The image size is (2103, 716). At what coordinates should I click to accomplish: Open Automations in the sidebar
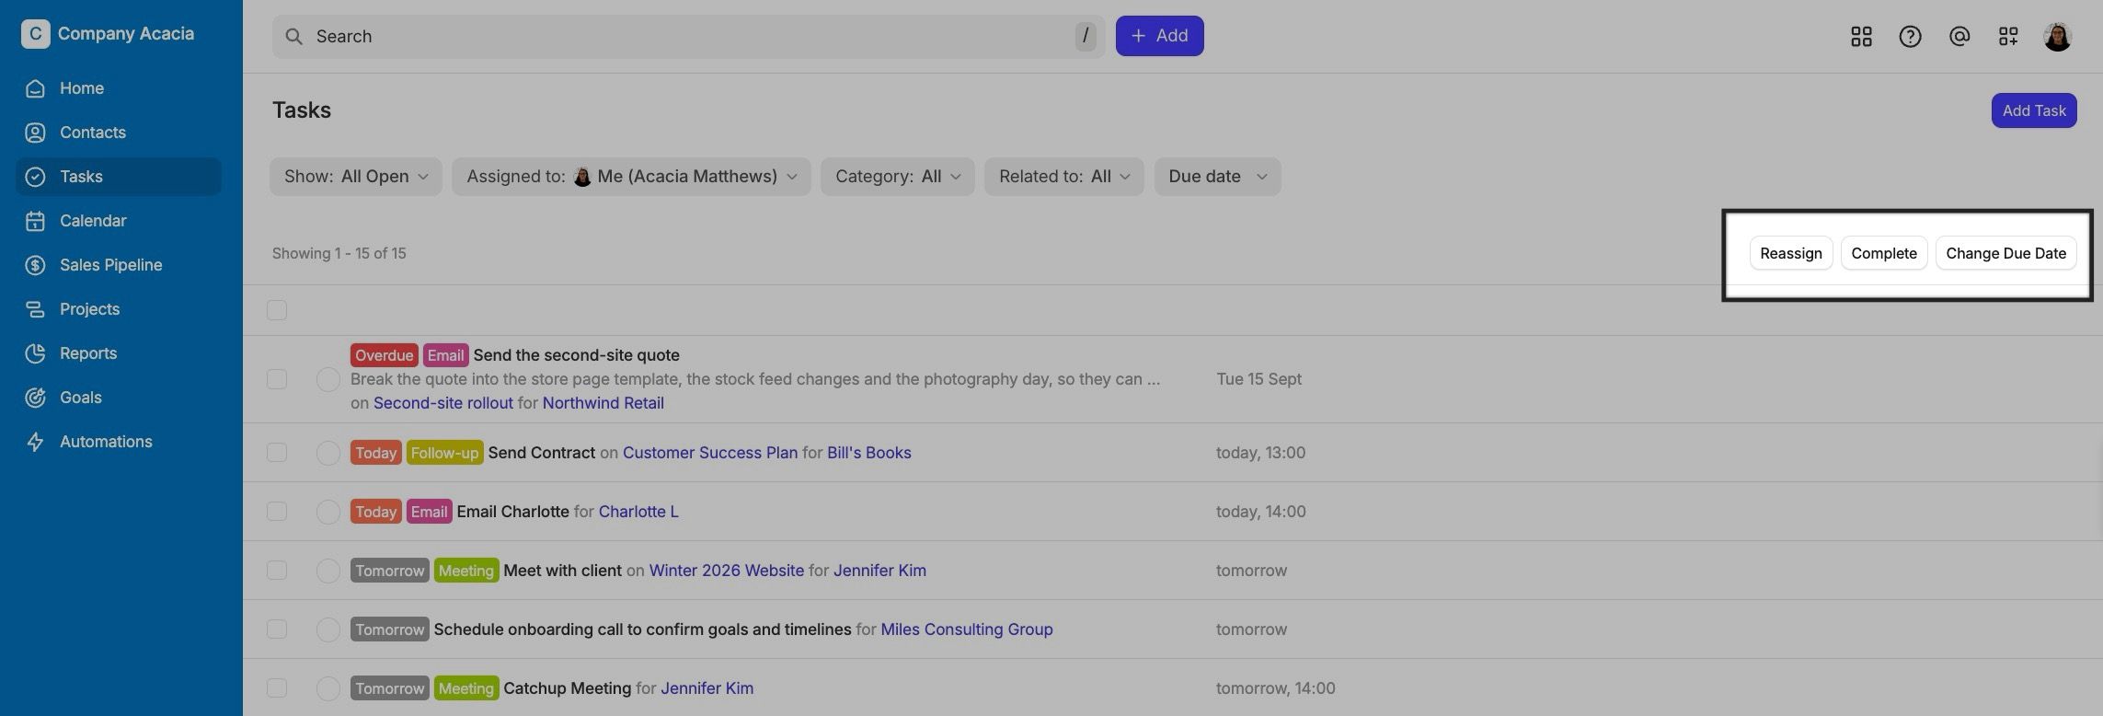(x=119, y=442)
